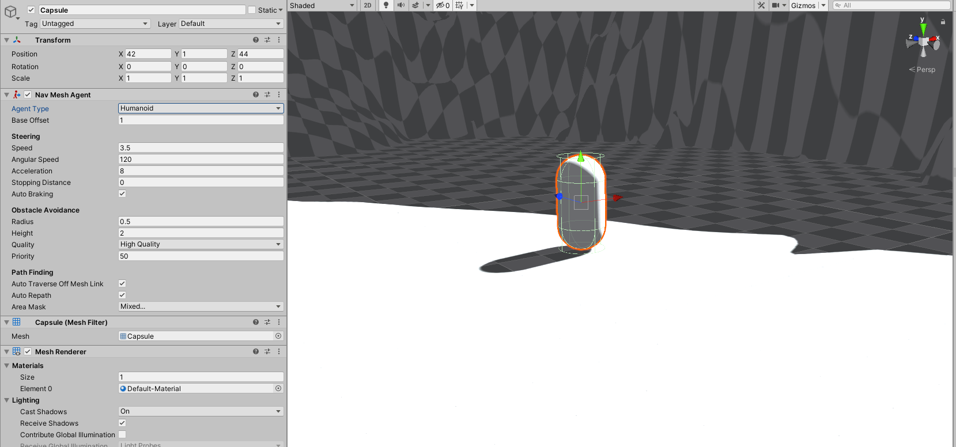Open Nav Mesh Agent context menu
The height and width of the screenshot is (447, 956).
click(x=279, y=94)
